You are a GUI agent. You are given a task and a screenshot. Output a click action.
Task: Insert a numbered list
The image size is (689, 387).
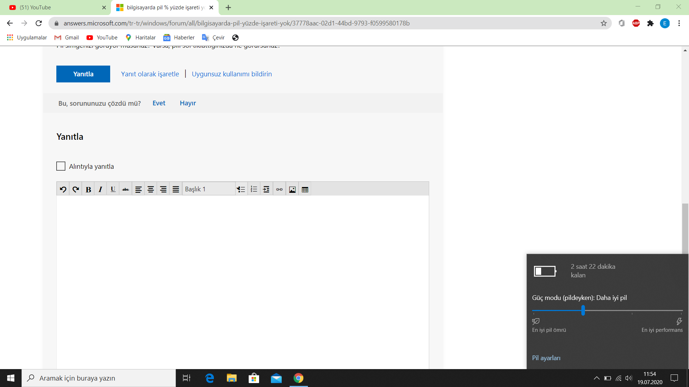click(x=254, y=189)
